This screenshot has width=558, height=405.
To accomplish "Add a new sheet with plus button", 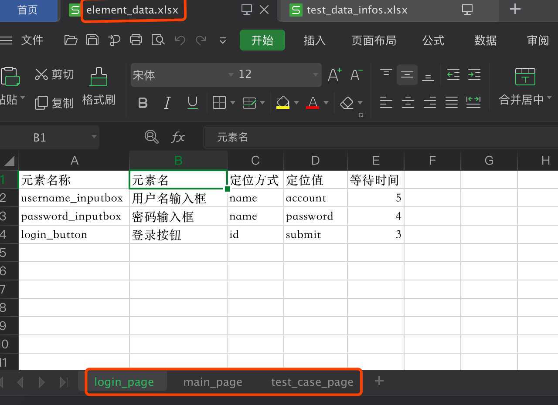I will click(379, 381).
